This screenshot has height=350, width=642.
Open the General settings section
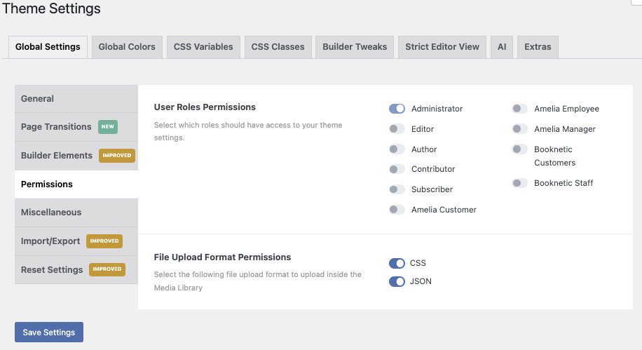(76, 99)
